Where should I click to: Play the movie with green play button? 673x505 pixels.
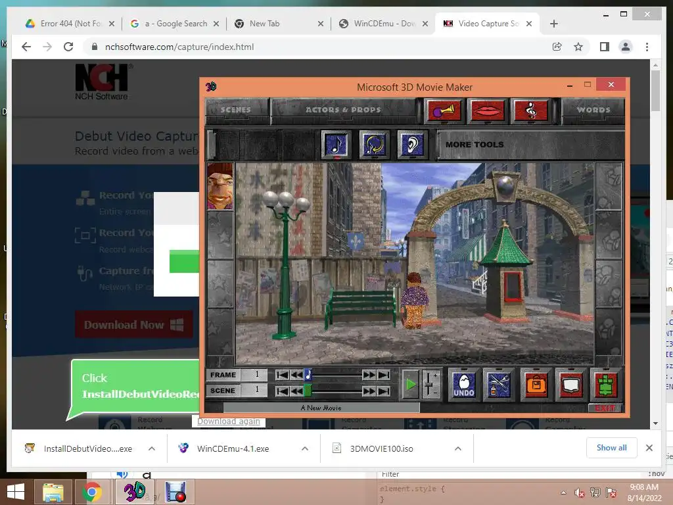410,384
